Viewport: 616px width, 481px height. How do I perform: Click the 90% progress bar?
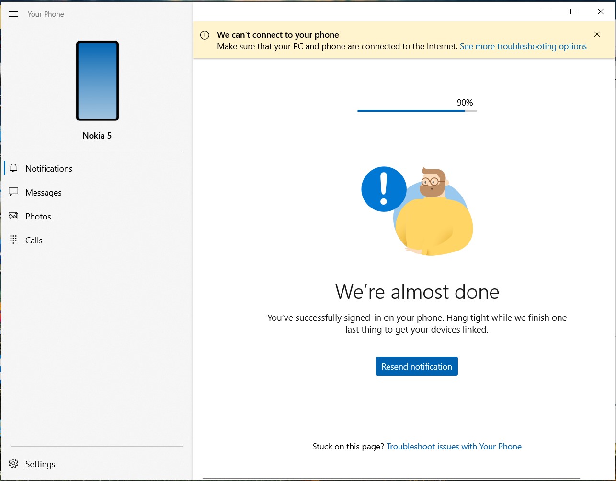pos(417,111)
